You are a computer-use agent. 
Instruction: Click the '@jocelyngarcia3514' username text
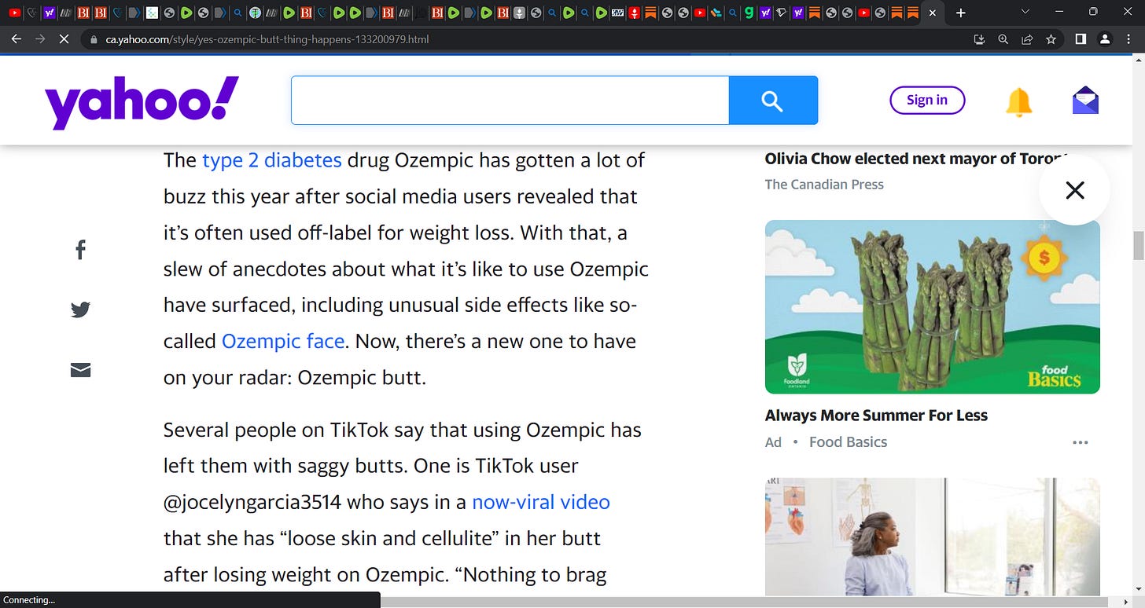point(252,502)
